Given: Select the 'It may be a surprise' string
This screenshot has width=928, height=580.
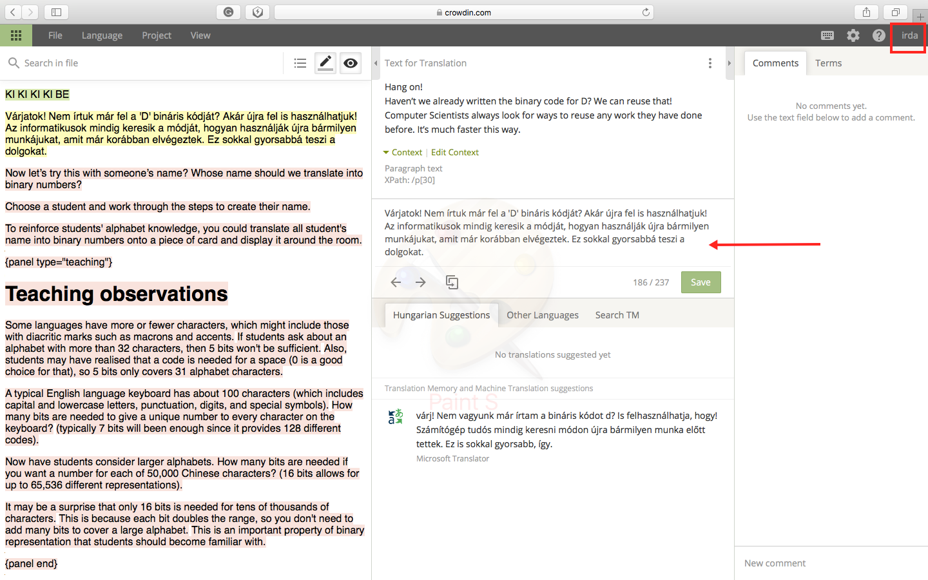Looking at the screenshot, I should point(185,525).
